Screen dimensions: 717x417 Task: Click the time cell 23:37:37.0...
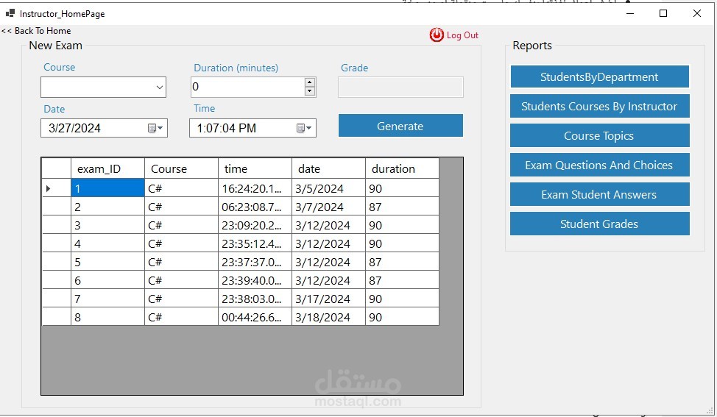(x=255, y=262)
